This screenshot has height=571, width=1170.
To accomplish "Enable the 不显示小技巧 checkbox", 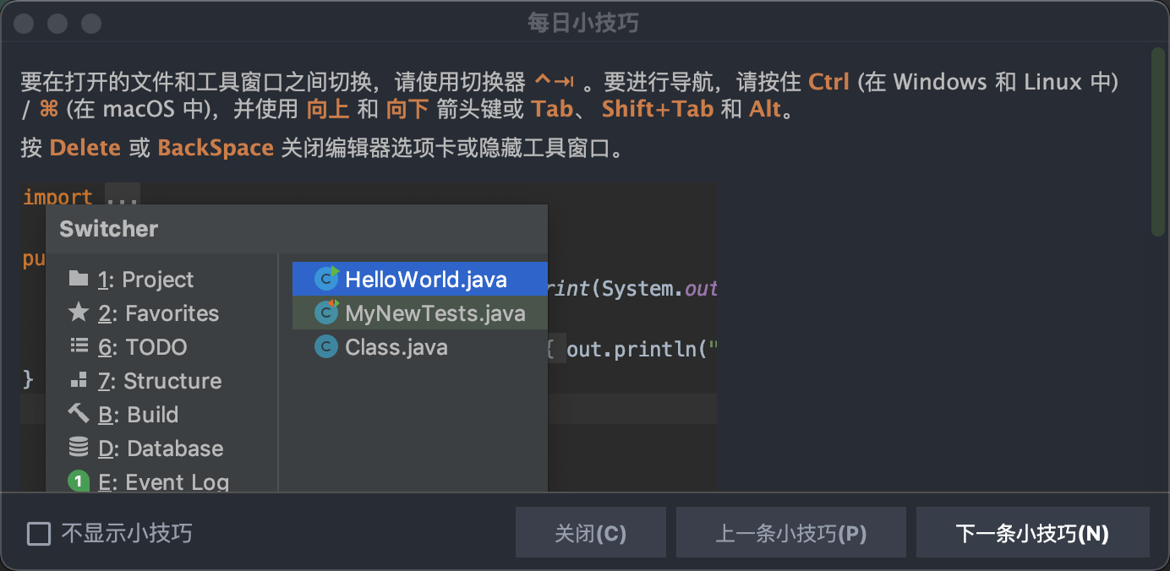I will (39, 534).
